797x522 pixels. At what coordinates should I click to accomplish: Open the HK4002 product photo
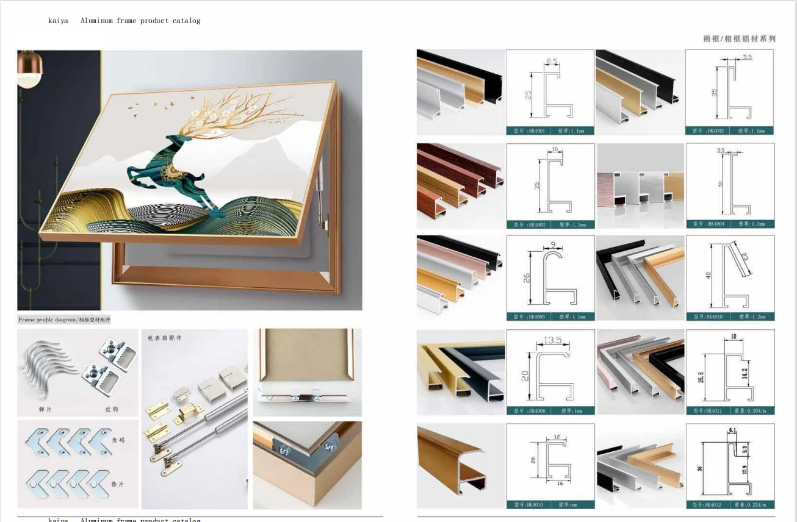(640, 92)
